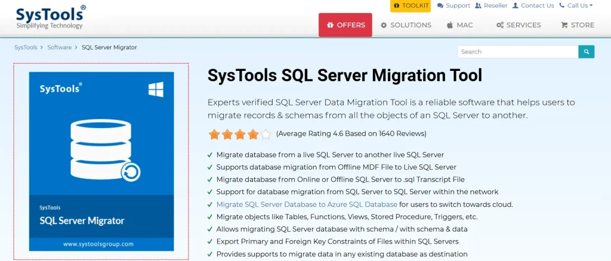Click the fourth rating star
This screenshot has height=261, width=611.
pyautogui.click(x=253, y=135)
